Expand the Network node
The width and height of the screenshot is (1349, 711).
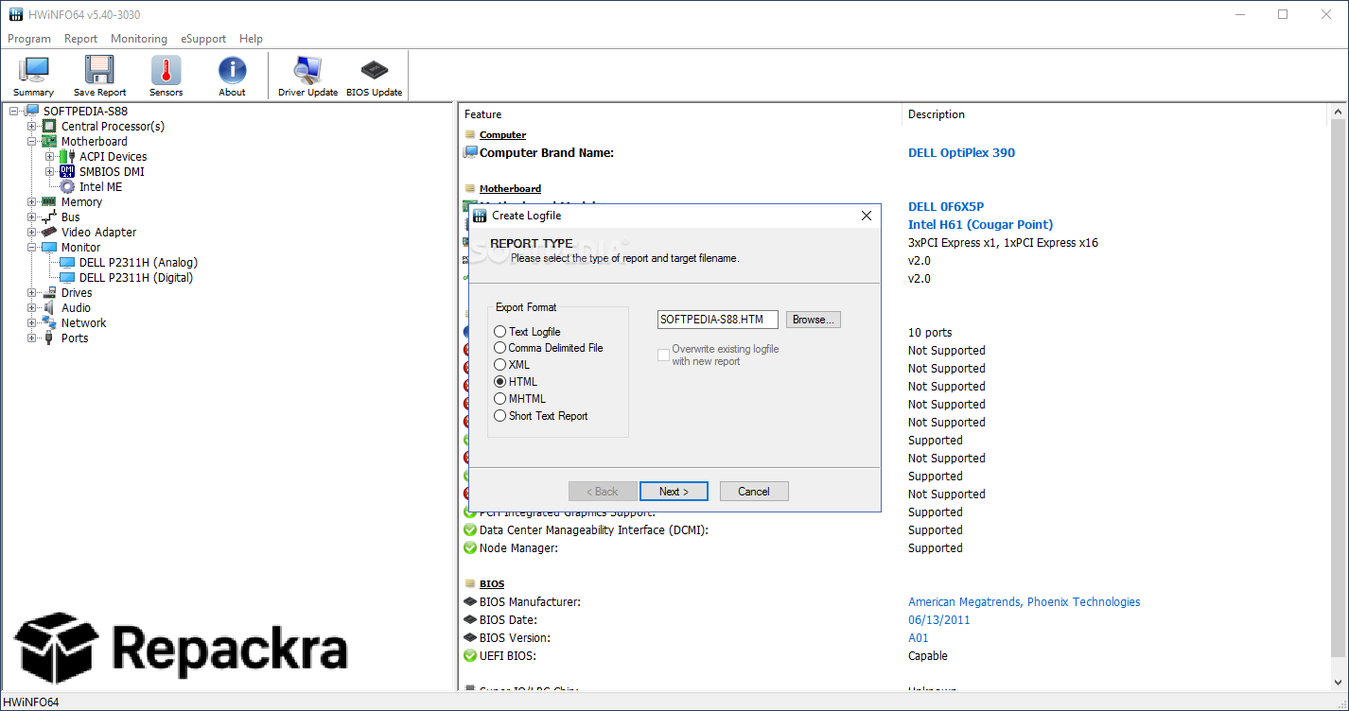point(32,323)
